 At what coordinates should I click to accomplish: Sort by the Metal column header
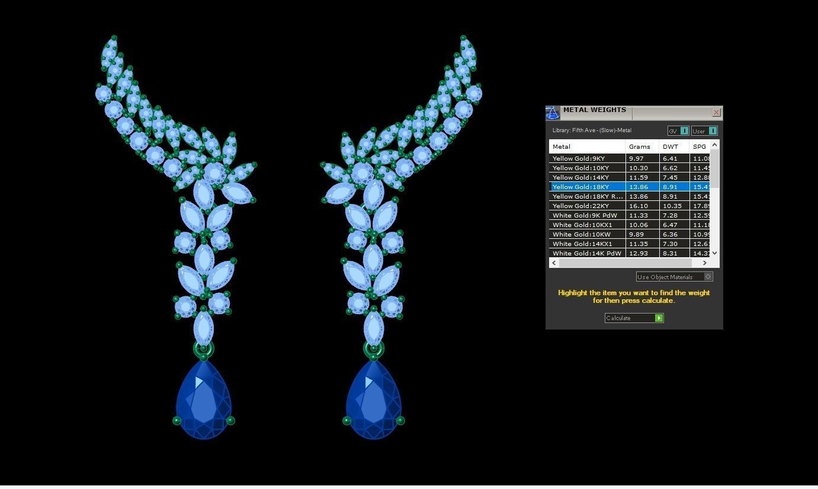coord(587,146)
